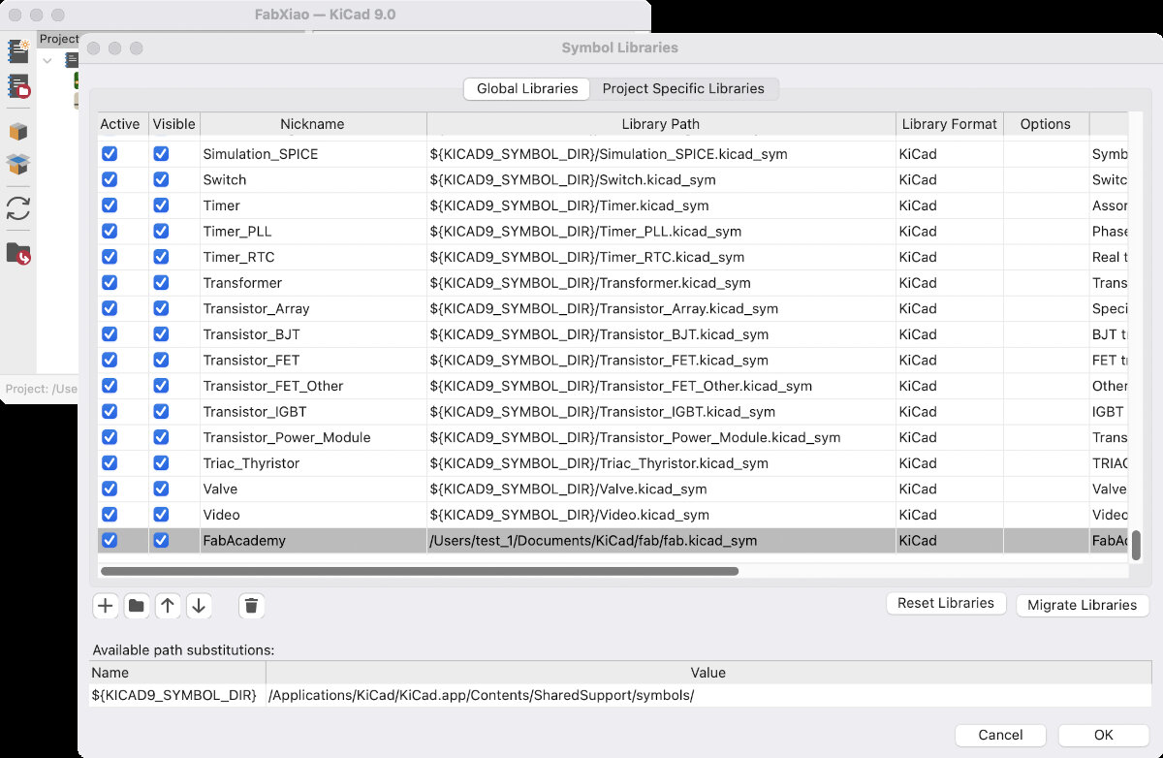
Task: Switch to Project Specific Libraries tab
Action: click(x=683, y=88)
